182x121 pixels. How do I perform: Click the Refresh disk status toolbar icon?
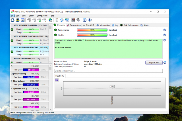(x=13, y=20)
